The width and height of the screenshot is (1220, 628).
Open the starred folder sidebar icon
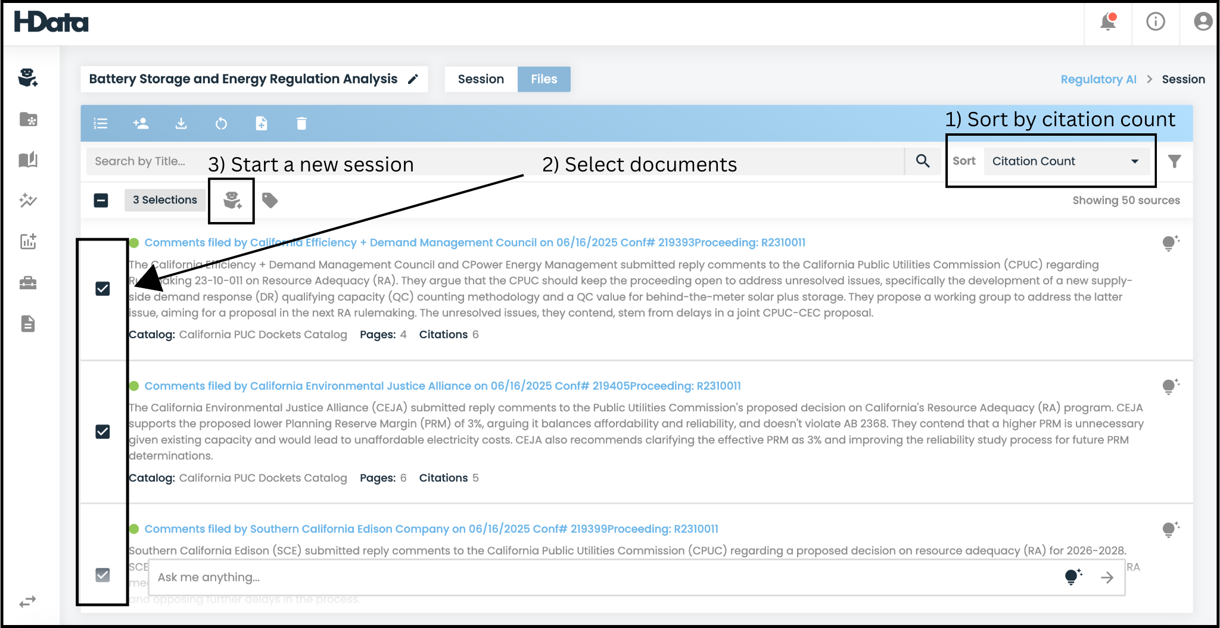pos(28,119)
